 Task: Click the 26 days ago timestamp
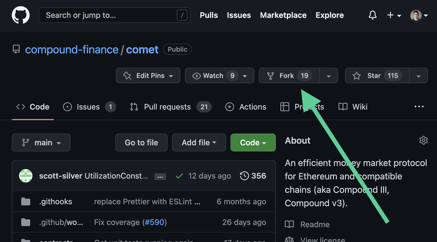(244, 222)
